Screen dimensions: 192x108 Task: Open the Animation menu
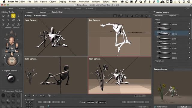tap(84, 1)
